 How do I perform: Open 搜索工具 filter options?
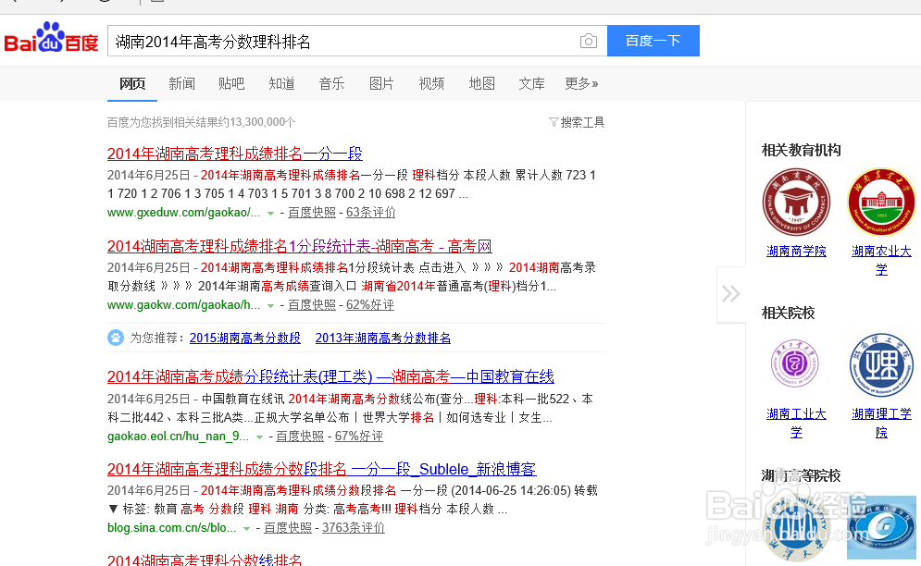(x=577, y=122)
